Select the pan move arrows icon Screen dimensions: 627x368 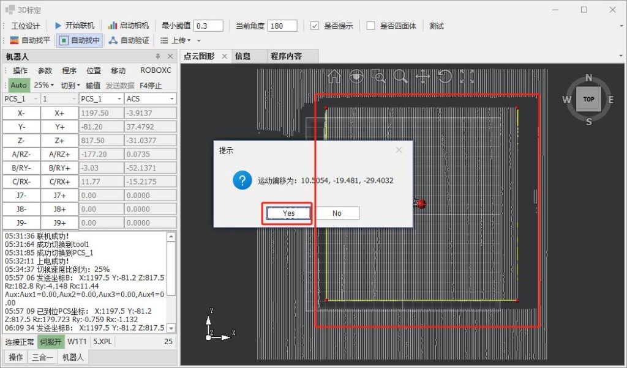click(x=423, y=76)
